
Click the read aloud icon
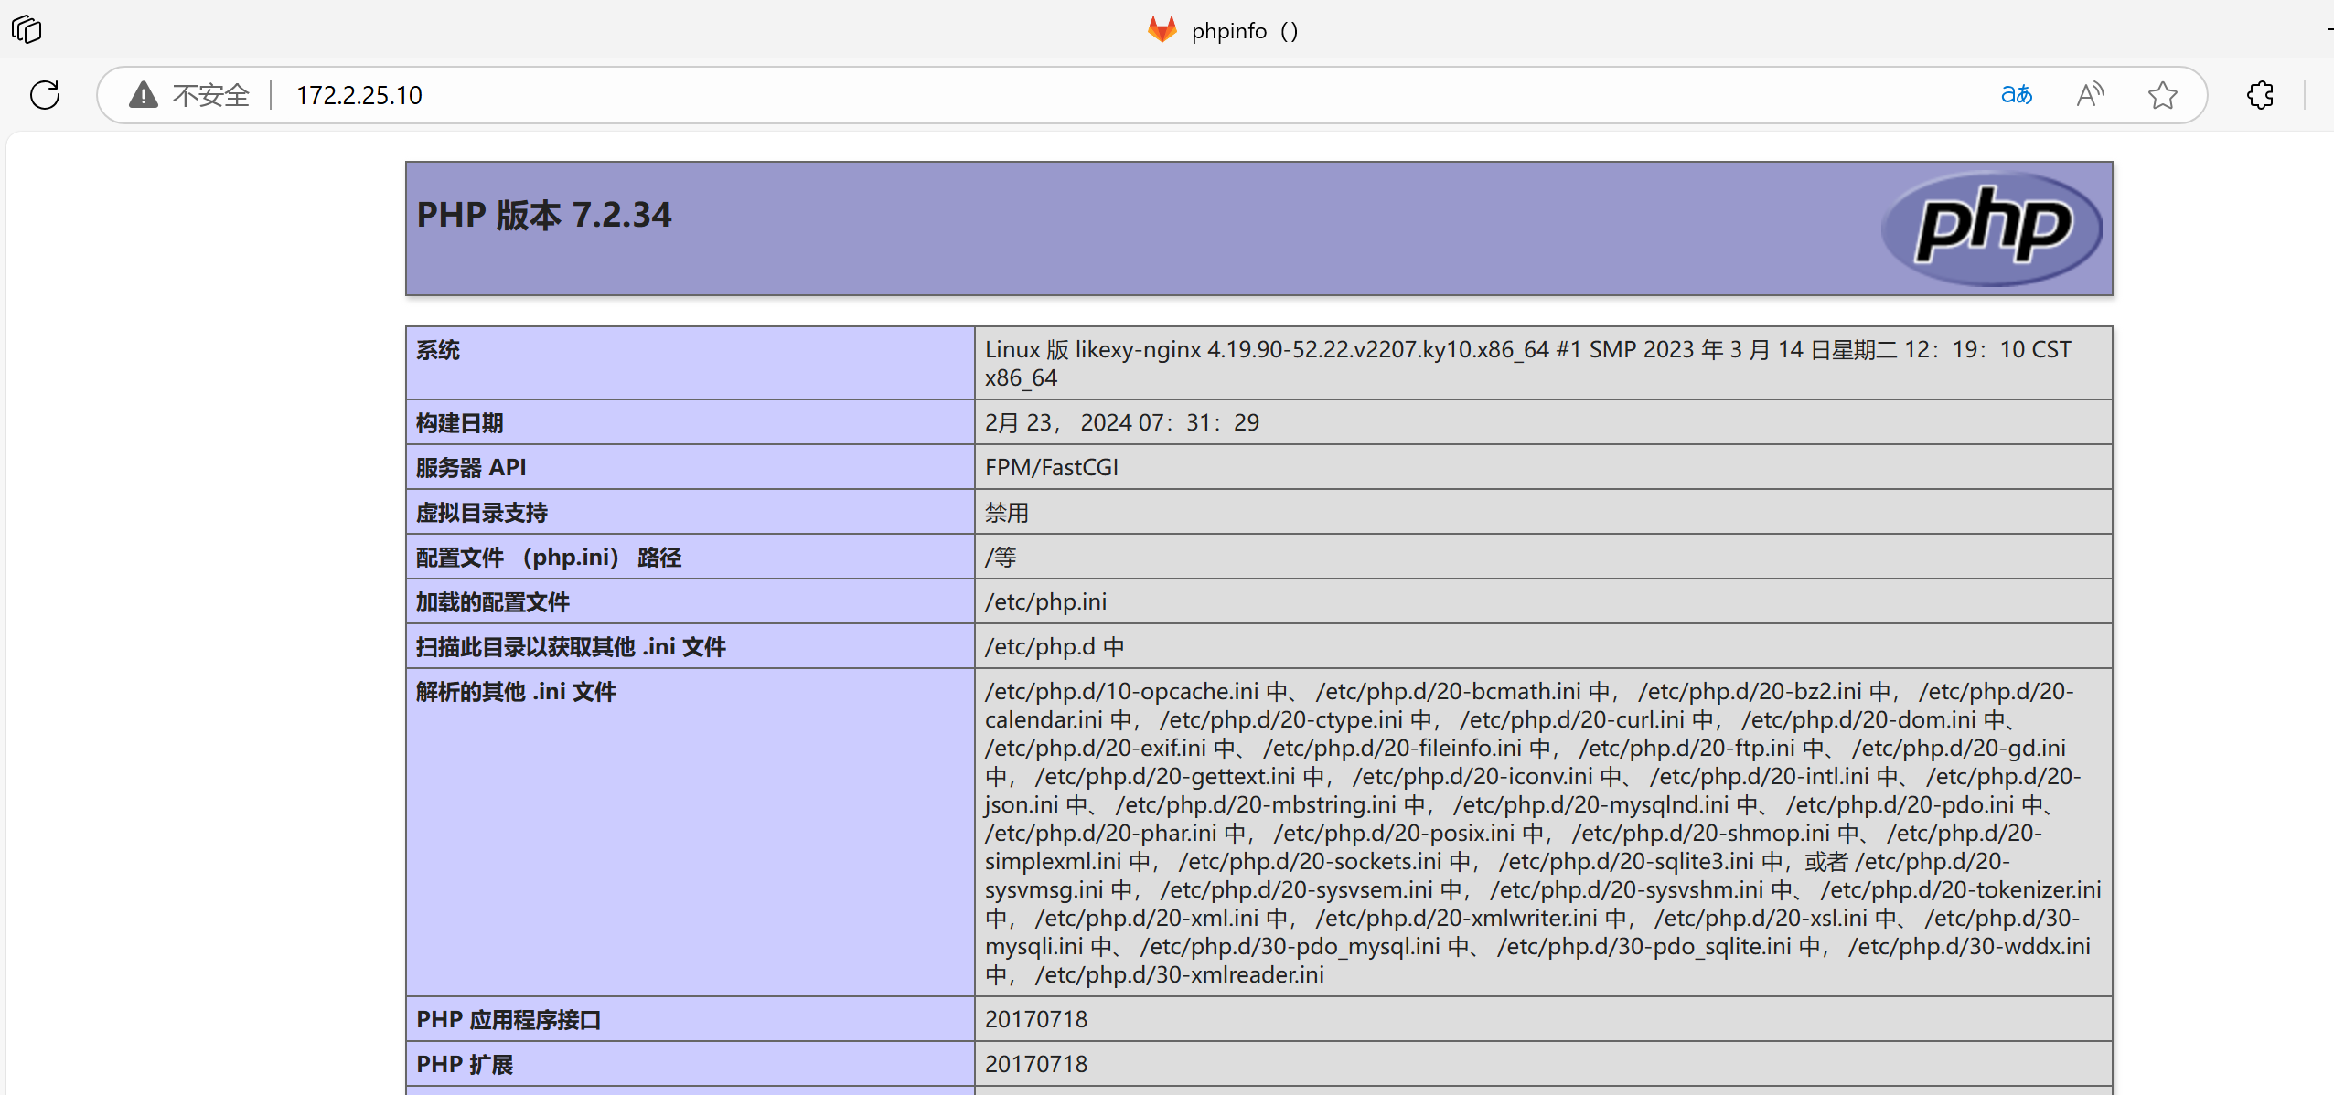coord(2090,95)
